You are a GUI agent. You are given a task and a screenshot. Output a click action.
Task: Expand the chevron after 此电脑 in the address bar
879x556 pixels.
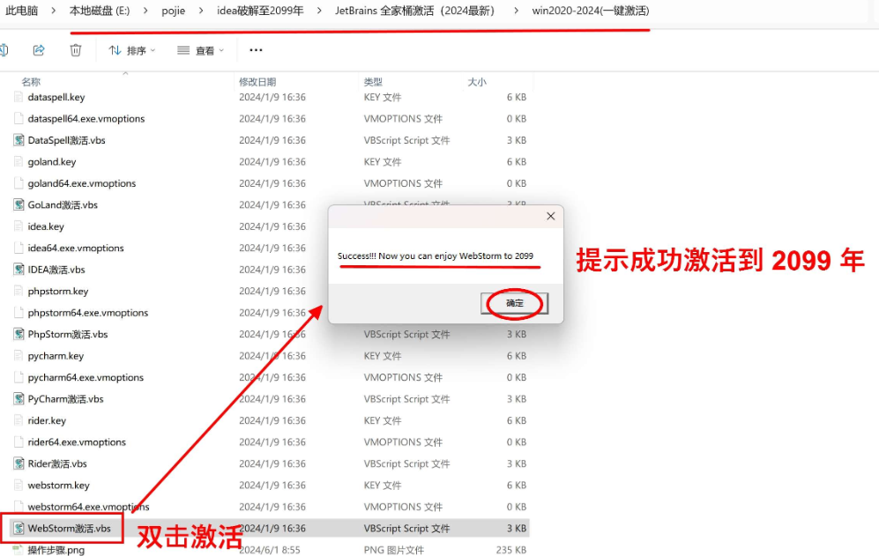54,11
